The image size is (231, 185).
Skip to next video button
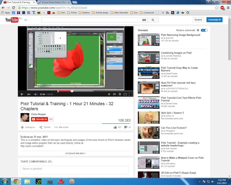29,94
